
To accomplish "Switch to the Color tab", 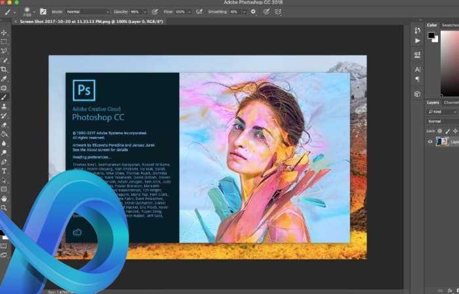I will [431, 25].
